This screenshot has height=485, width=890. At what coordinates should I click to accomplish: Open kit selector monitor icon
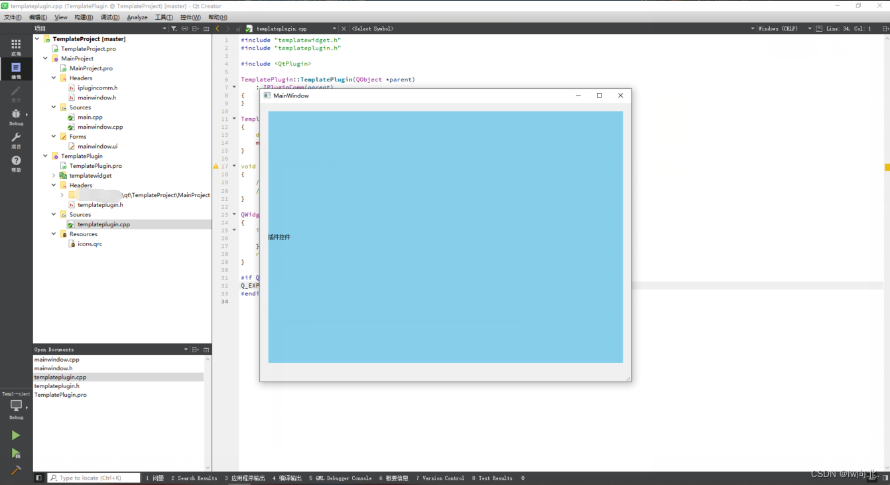tap(16, 405)
